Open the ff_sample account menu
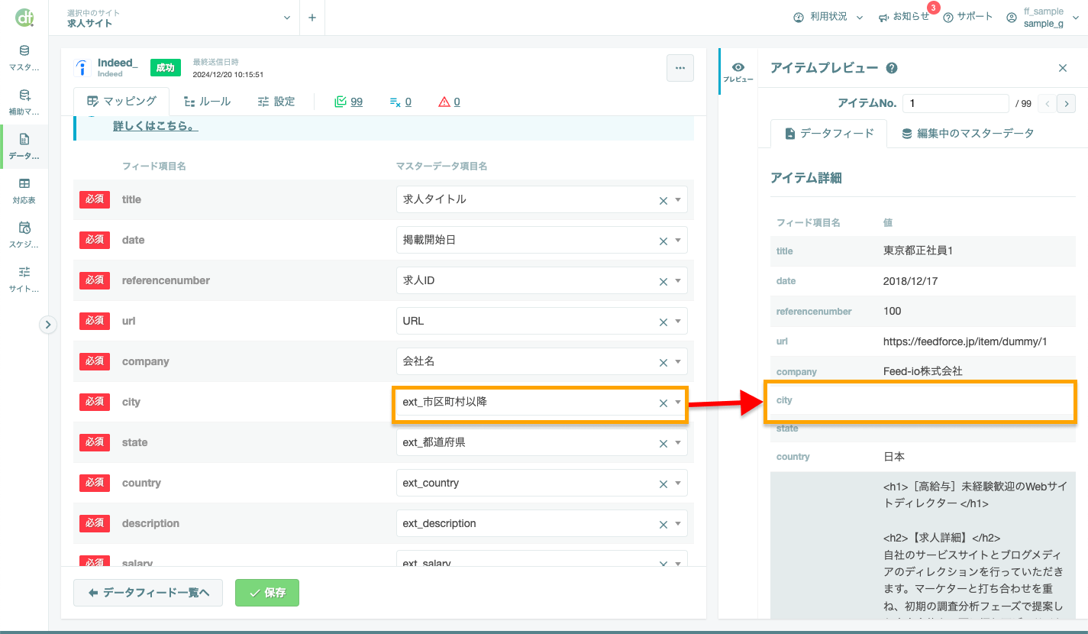The image size is (1088, 634). click(1043, 18)
